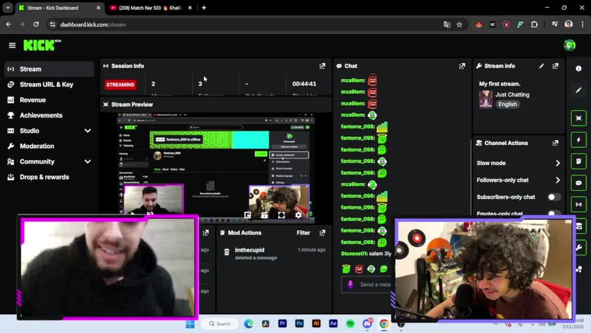This screenshot has width=591, height=333.
Task: Bookmark this page with the star icon
Action: 459,25
